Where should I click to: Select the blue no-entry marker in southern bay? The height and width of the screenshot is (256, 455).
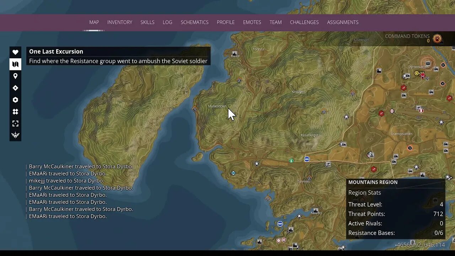pyautogui.click(x=280, y=224)
